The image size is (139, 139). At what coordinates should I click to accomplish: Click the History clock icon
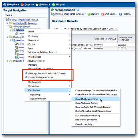tap(53, 5)
